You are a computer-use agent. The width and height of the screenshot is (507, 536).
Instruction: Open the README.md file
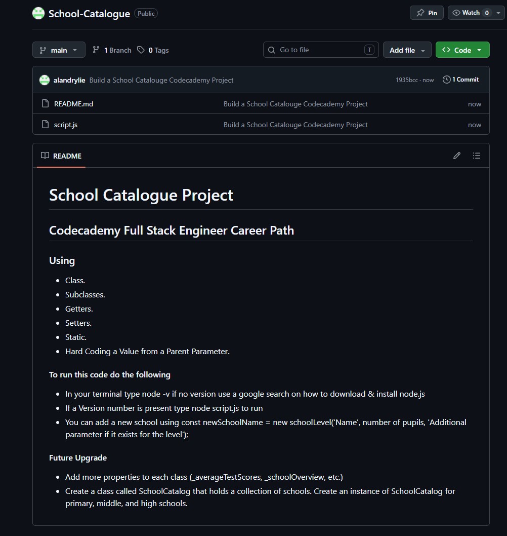click(x=73, y=104)
